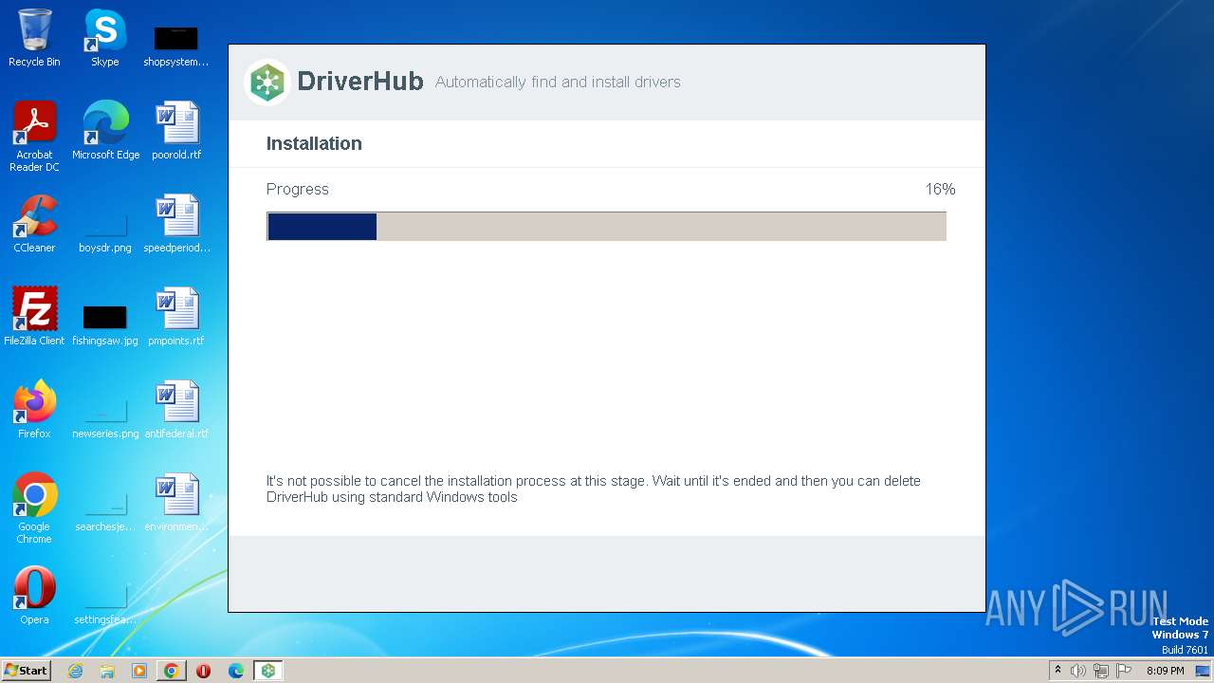
Task: Click the Show Desktop button
Action: pos(1203,671)
